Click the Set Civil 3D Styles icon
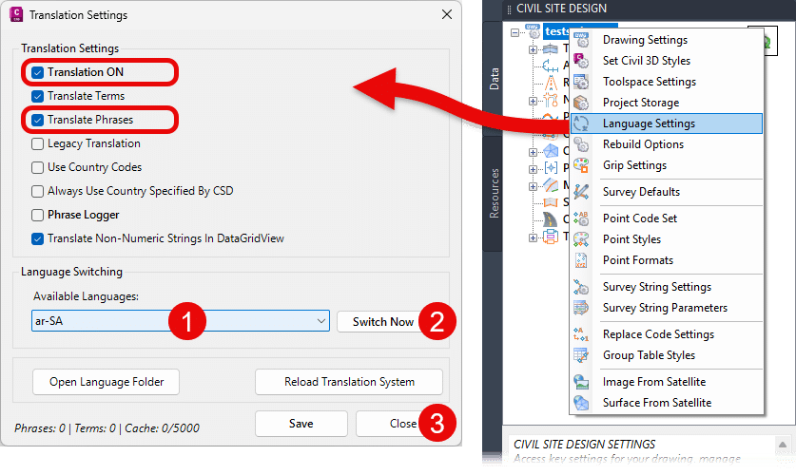Screen dimensions: 796x475 pyautogui.click(x=581, y=61)
